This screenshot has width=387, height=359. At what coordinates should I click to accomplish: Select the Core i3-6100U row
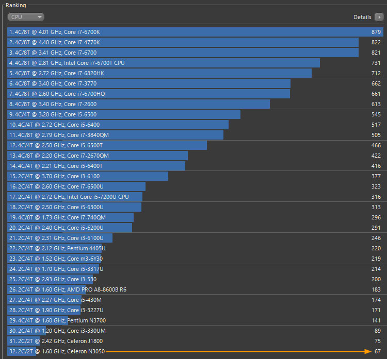tap(195, 238)
